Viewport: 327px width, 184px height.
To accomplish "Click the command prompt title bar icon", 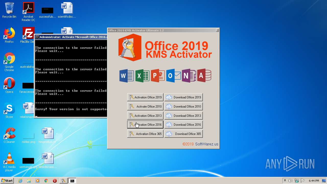I will click(x=37, y=37).
